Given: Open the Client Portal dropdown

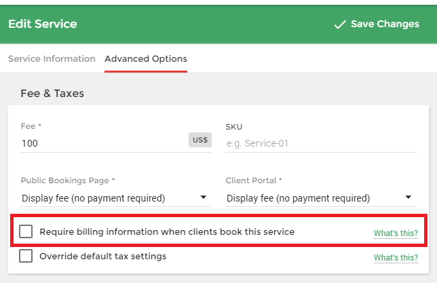Looking at the screenshot, I should [321, 198].
